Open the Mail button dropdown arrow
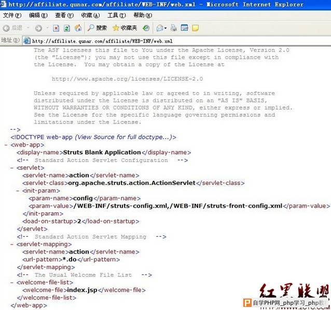 165,28
